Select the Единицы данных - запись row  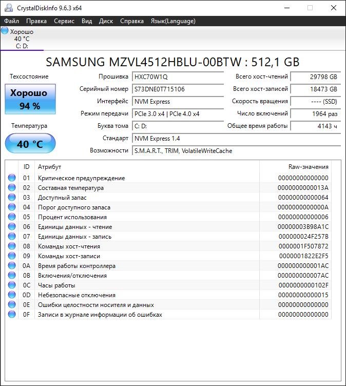tap(168, 236)
